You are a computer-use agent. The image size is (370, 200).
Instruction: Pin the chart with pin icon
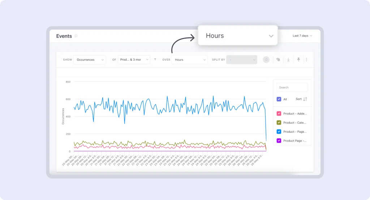tap(298, 60)
